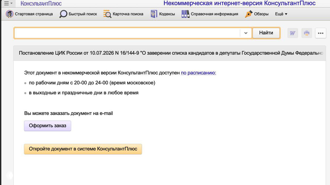This screenshot has height=185, width=330.
Task: Open the three-dots more options button
Action: 320,33
